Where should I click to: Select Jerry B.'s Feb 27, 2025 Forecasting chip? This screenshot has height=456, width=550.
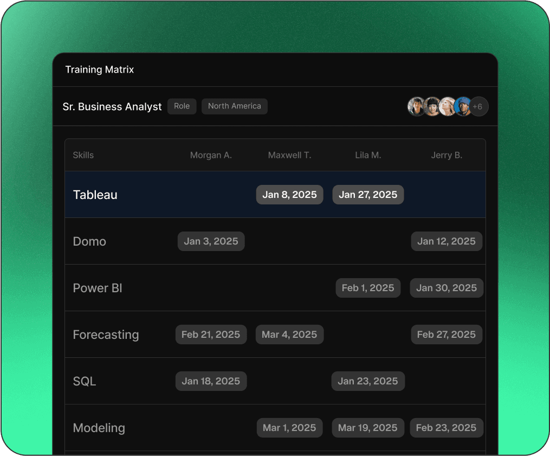[x=447, y=335]
